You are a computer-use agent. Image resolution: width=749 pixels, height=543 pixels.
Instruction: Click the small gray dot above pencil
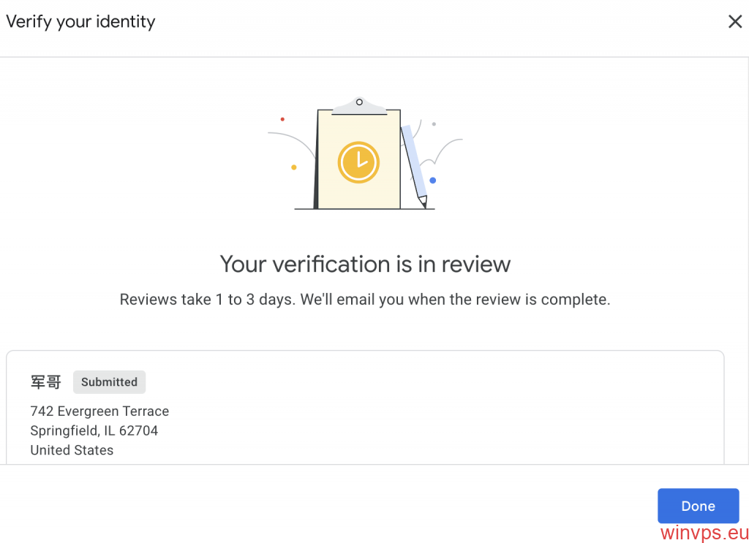click(434, 124)
